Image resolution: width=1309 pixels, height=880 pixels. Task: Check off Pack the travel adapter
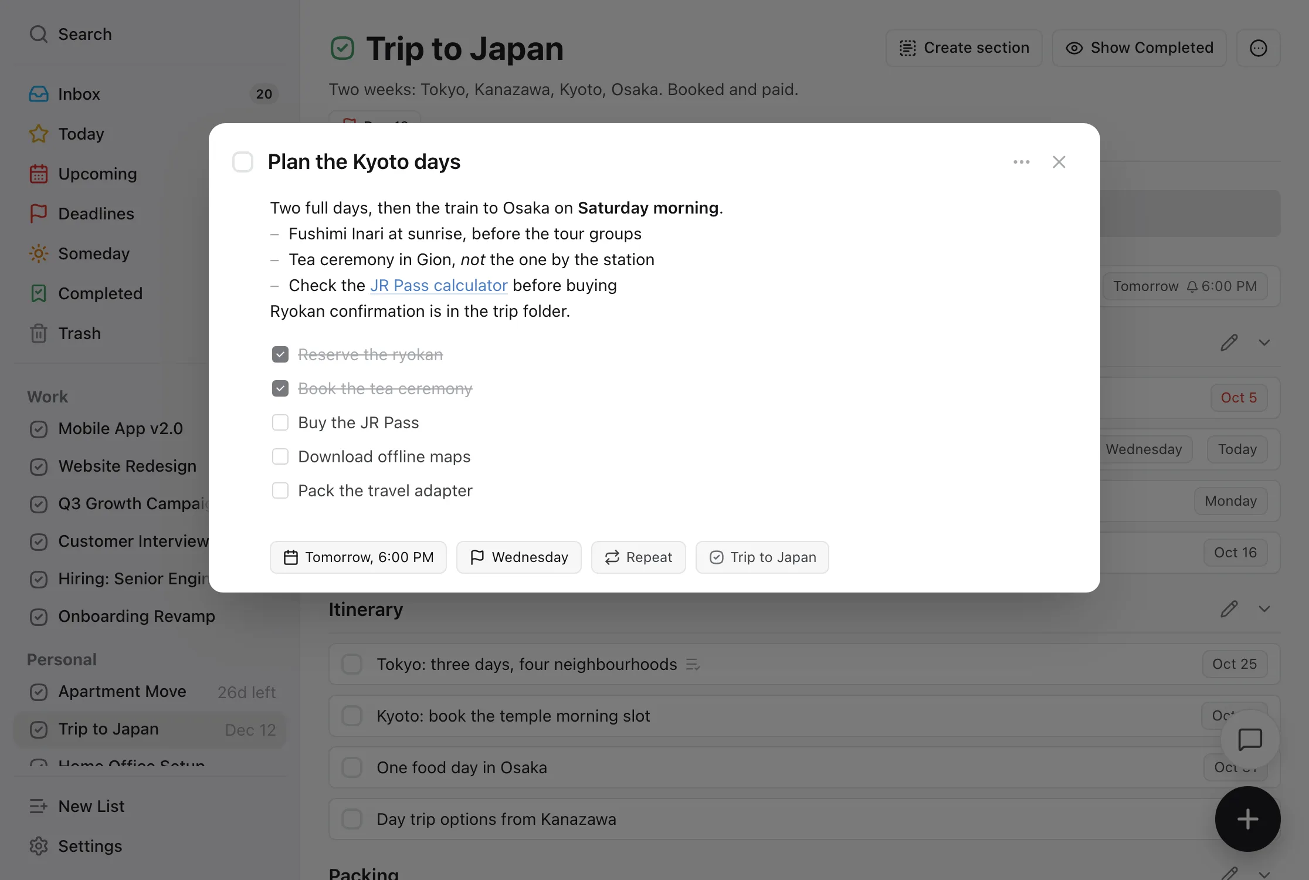coord(280,490)
